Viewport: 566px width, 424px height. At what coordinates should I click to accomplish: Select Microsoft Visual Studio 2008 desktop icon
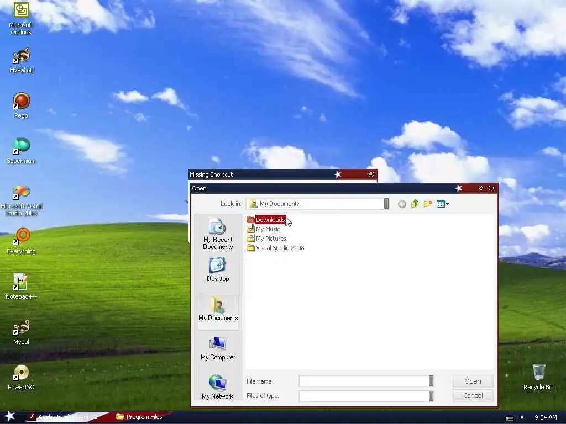(22, 200)
